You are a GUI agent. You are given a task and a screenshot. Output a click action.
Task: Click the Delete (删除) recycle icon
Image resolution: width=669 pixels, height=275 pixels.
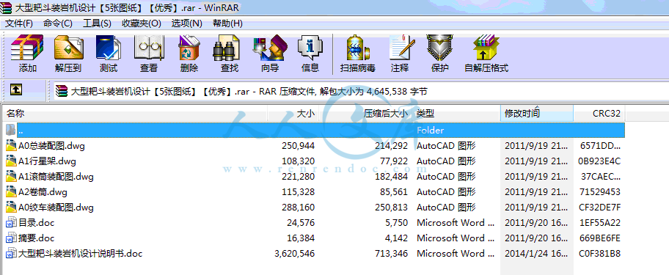point(189,54)
